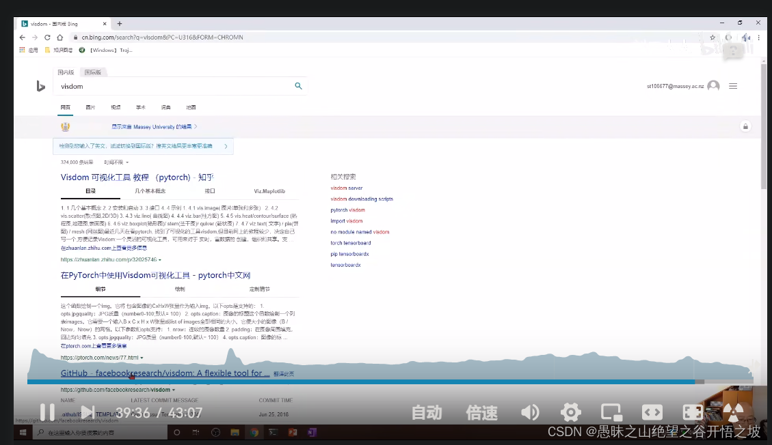The width and height of the screenshot is (772, 445).
Task: Open the Bing hamburger menu
Action: point(733,86)
